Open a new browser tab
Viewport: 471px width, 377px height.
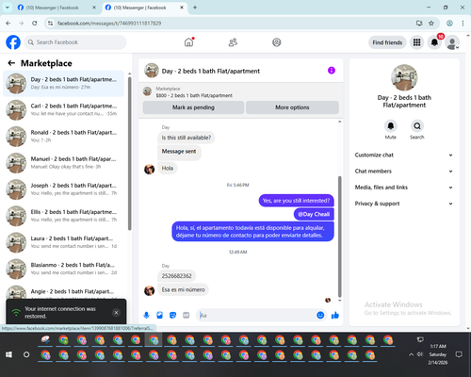point(195,8)
